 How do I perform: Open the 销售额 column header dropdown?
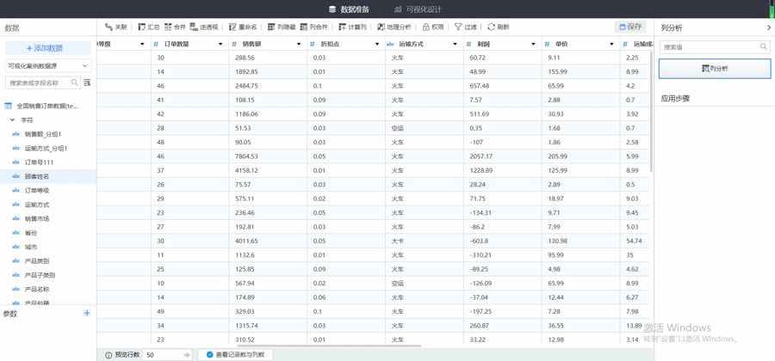(x=299, y=44)
